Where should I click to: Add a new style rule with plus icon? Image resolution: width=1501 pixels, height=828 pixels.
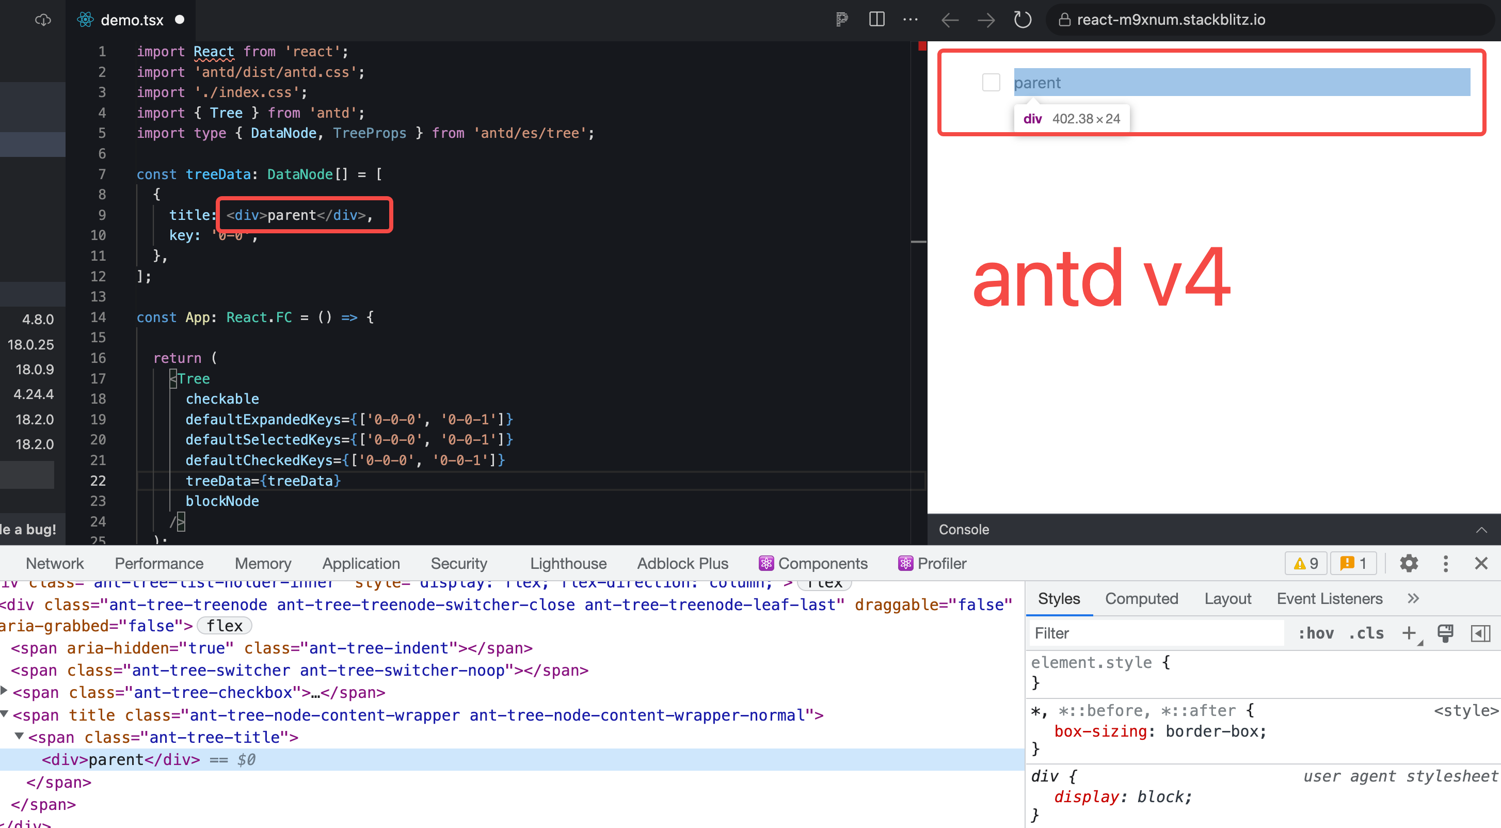pyautogui.click(x=1410, y=633)
